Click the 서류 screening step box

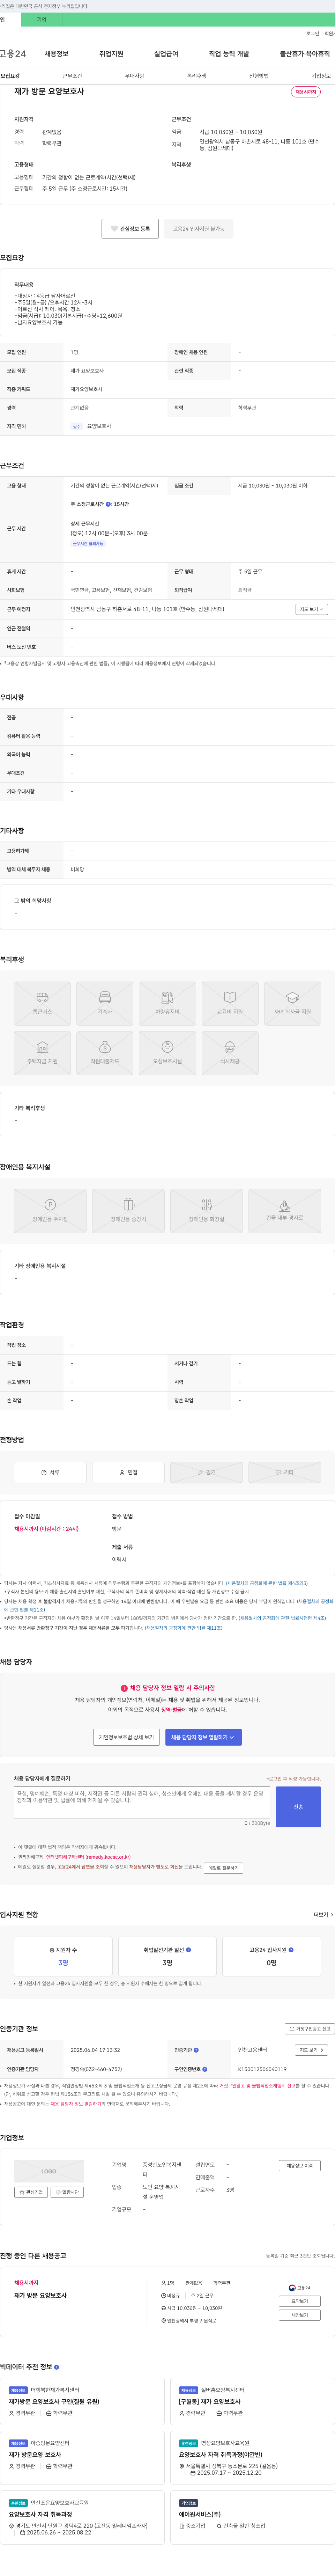click(50, 1472)
